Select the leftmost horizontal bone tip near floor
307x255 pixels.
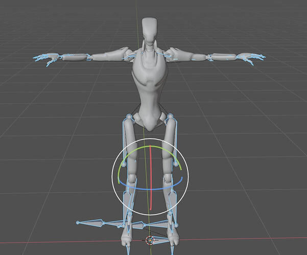click(x=78, y=223)
